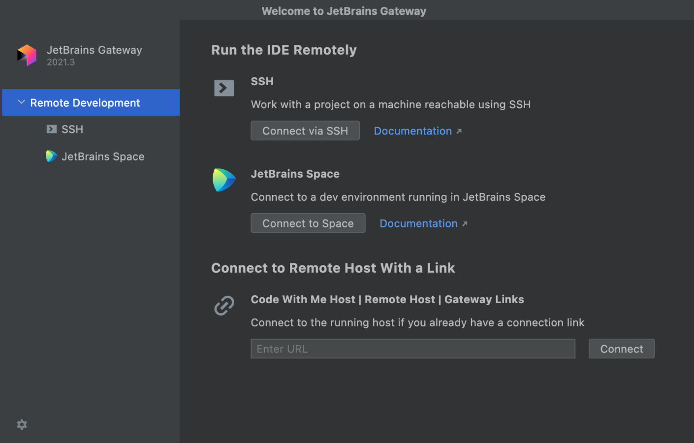Open the Remote Development menu entry
This screenshot has width=694, height=443.
tap(85, 102)
